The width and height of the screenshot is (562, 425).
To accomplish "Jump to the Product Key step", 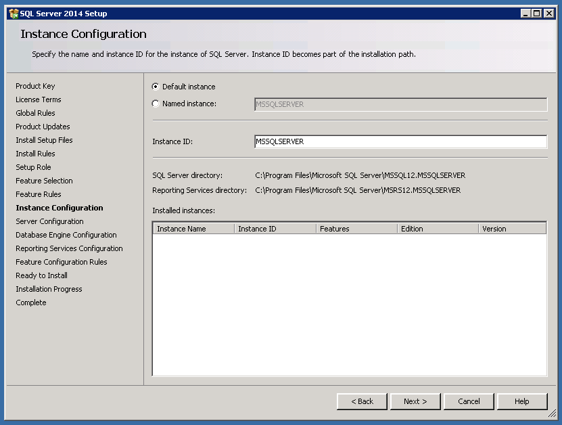I will 35,86.
